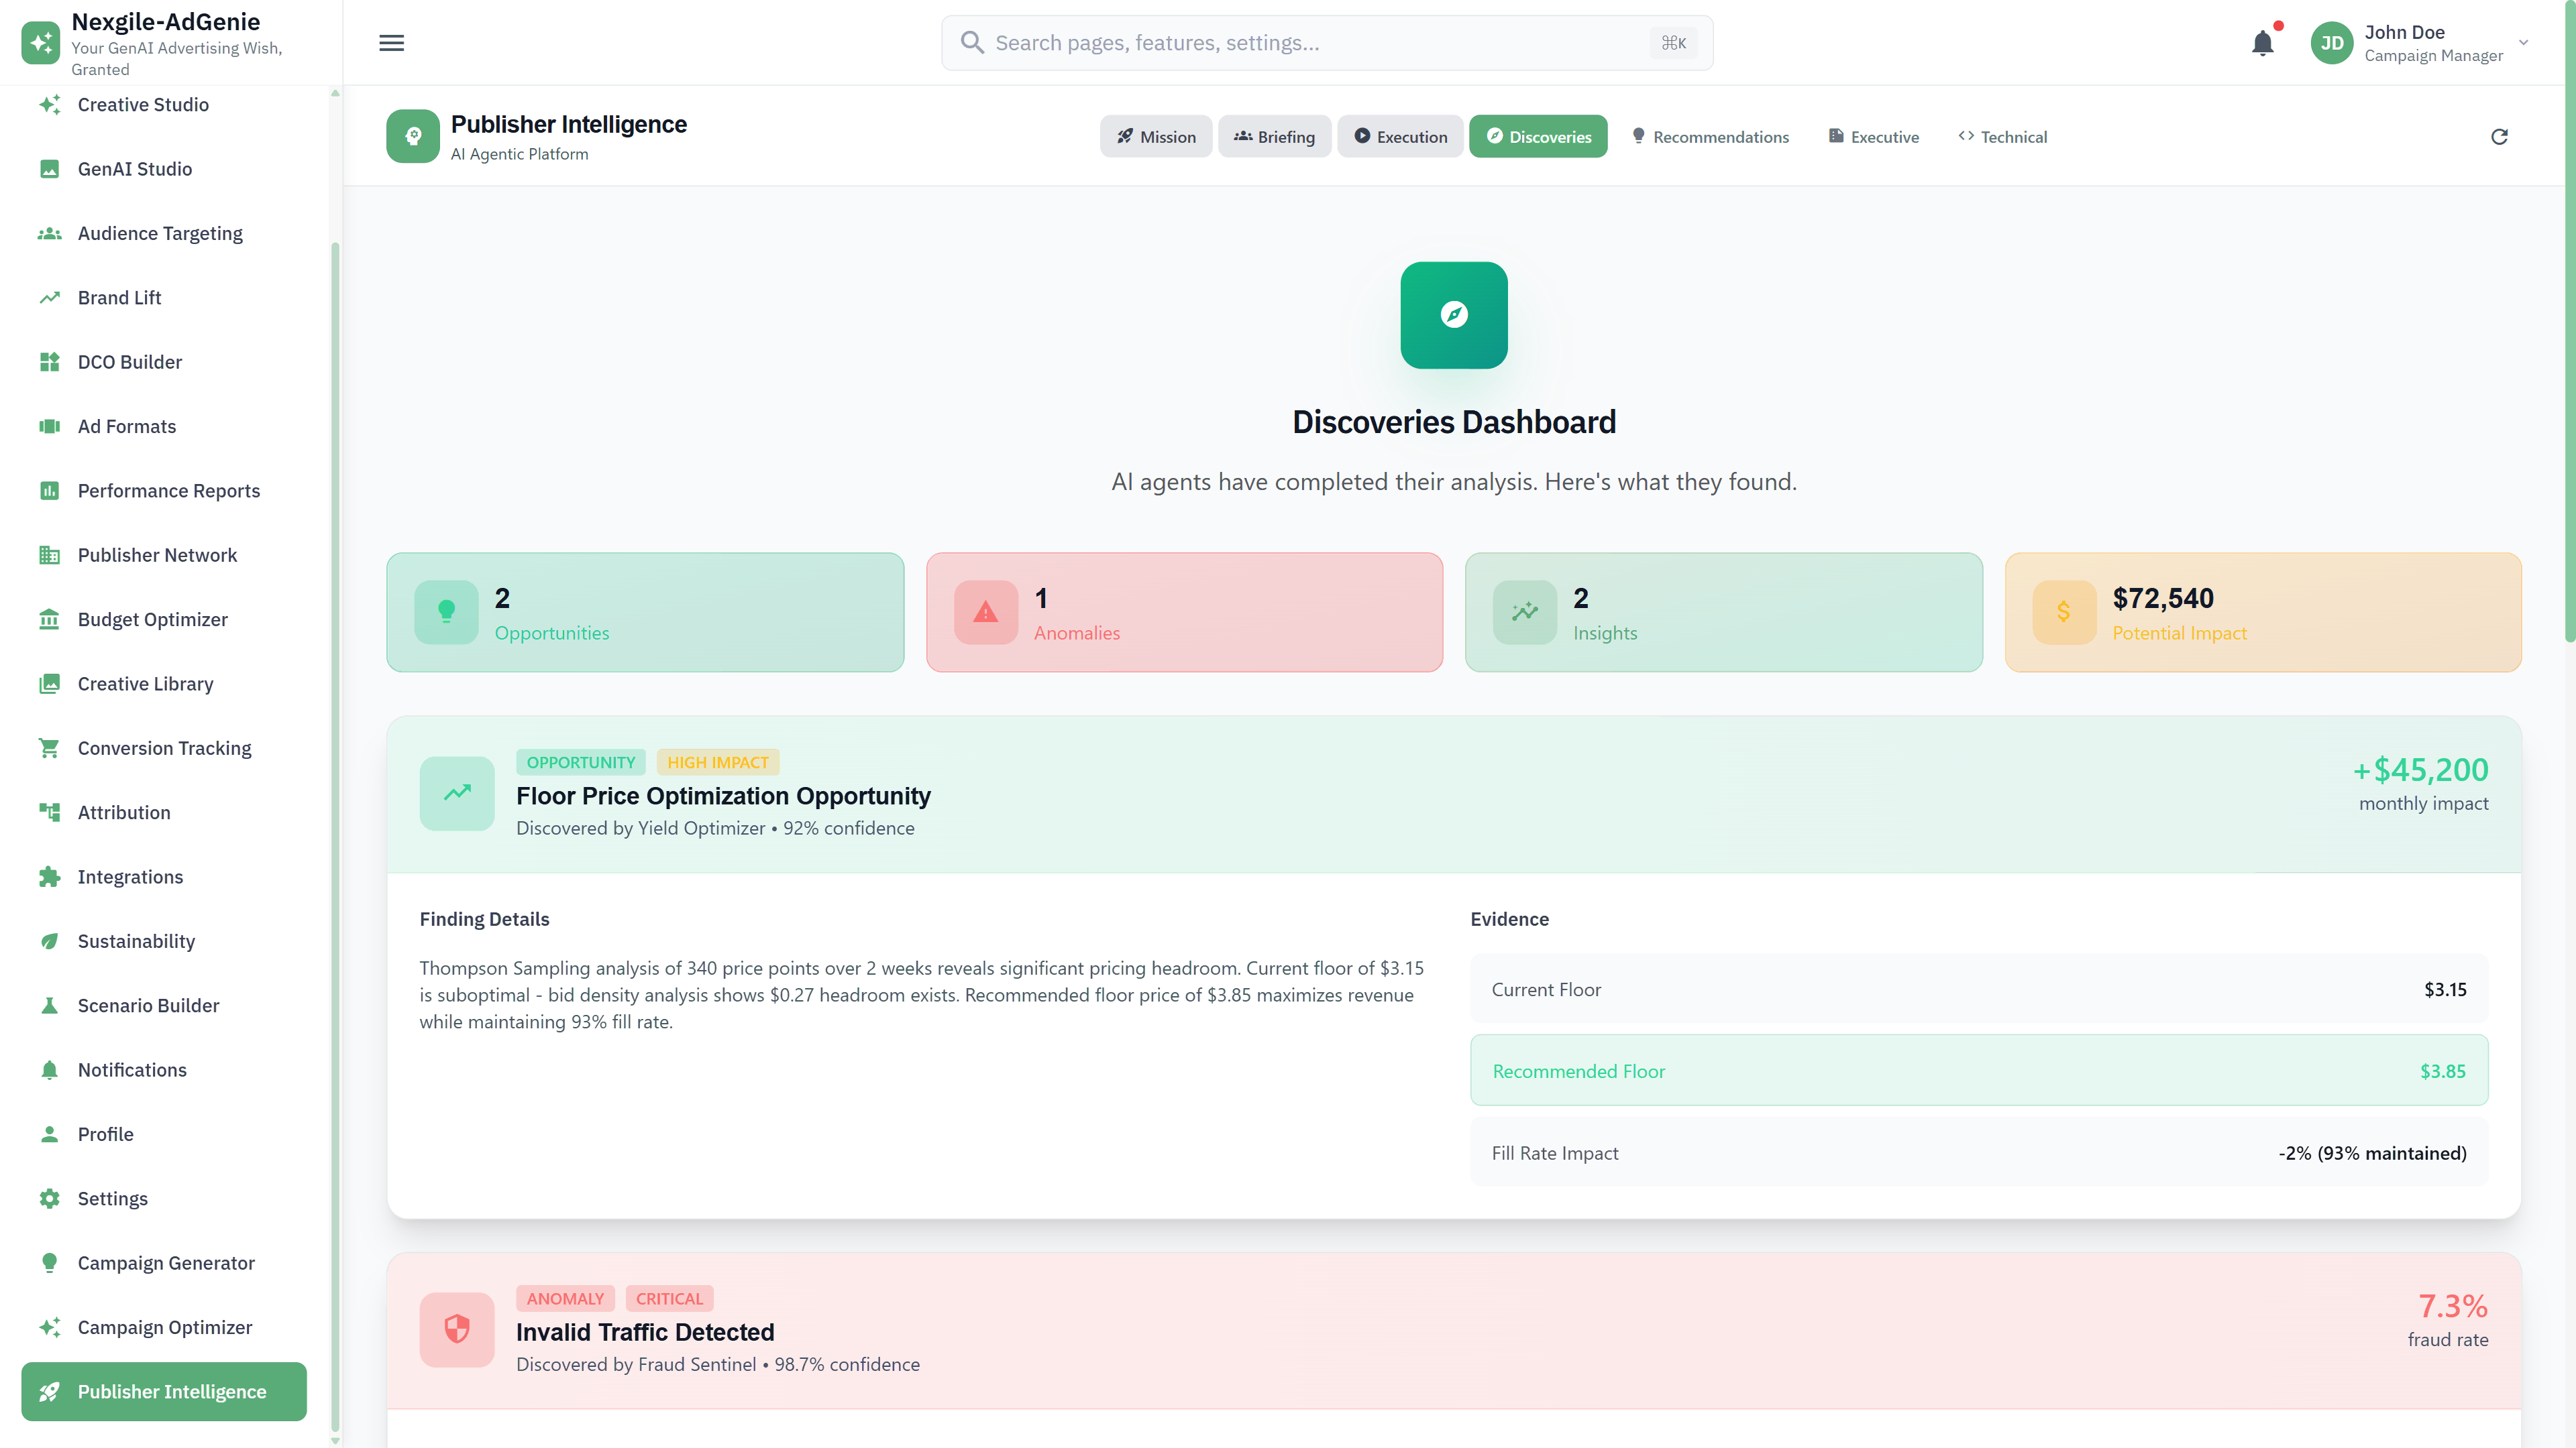Viewport: 2576px width, 1448px height.
Task: Open the Attribution panel
Action: (123, 812)
